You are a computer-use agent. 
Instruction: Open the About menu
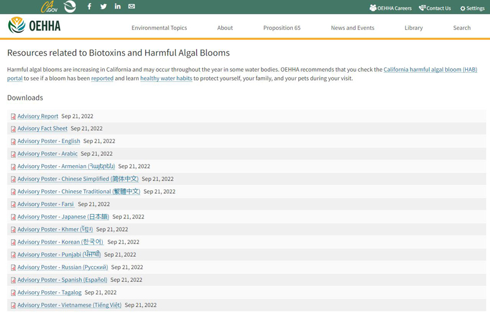tap(225, 28)
